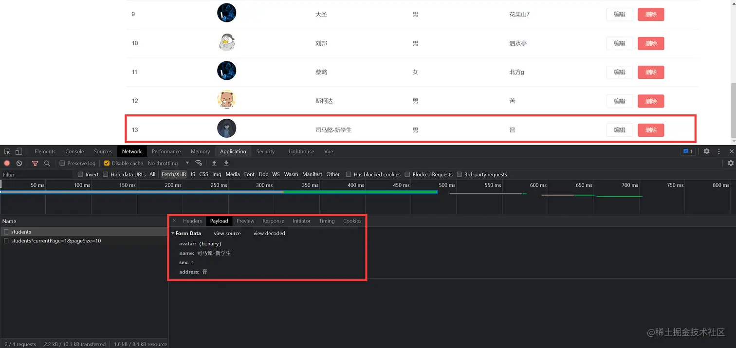Switch to the Elements panel tab
The width and height of the screenshot is (736, 348).
(x=45, y=151)
